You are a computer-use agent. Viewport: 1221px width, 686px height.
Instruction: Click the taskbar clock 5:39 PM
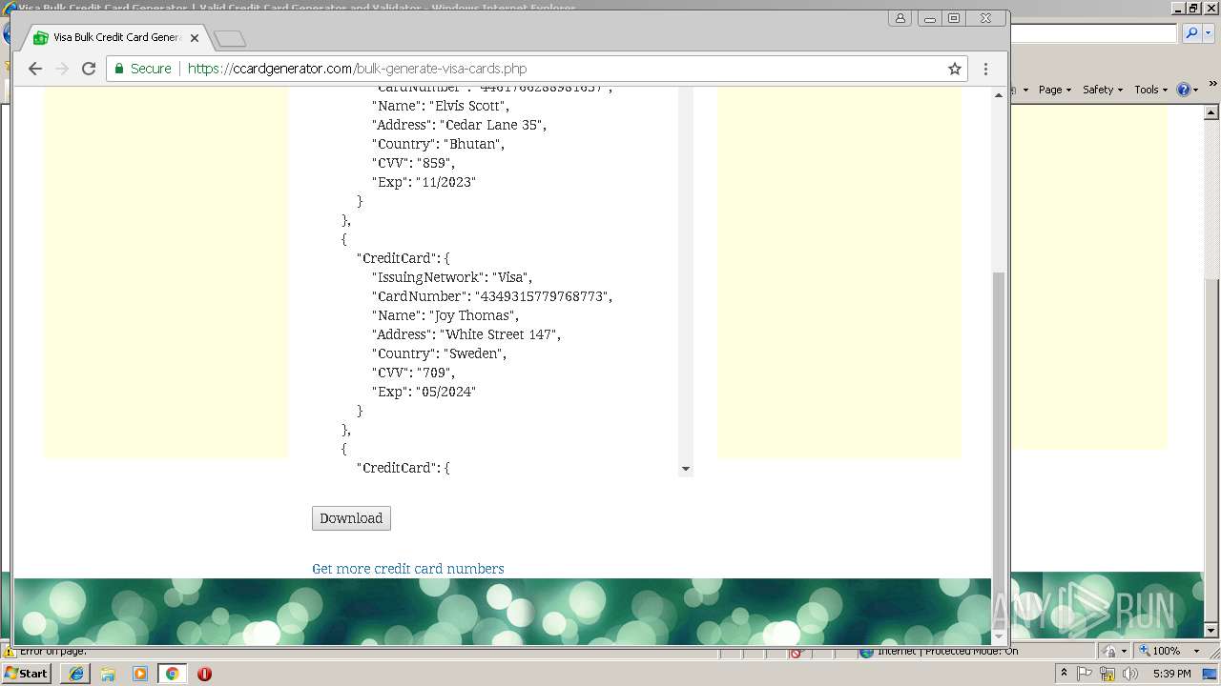pos(1170,674)
